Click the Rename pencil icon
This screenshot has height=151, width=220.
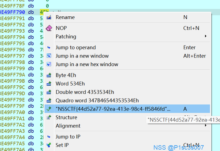coord(49,17)
